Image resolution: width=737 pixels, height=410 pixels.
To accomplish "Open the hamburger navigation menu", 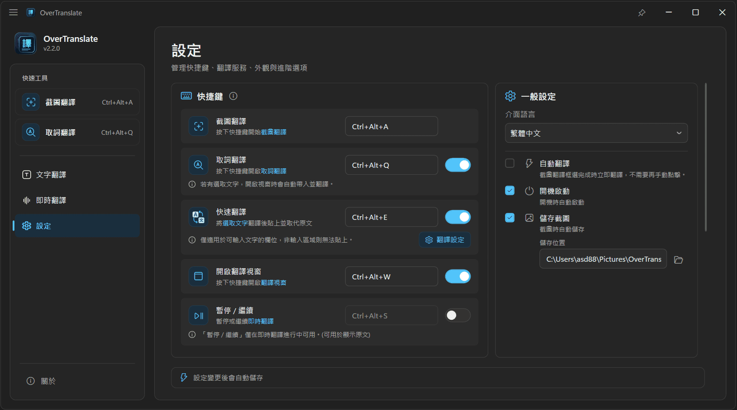I will pyautogui.click(x=14, y=13).
